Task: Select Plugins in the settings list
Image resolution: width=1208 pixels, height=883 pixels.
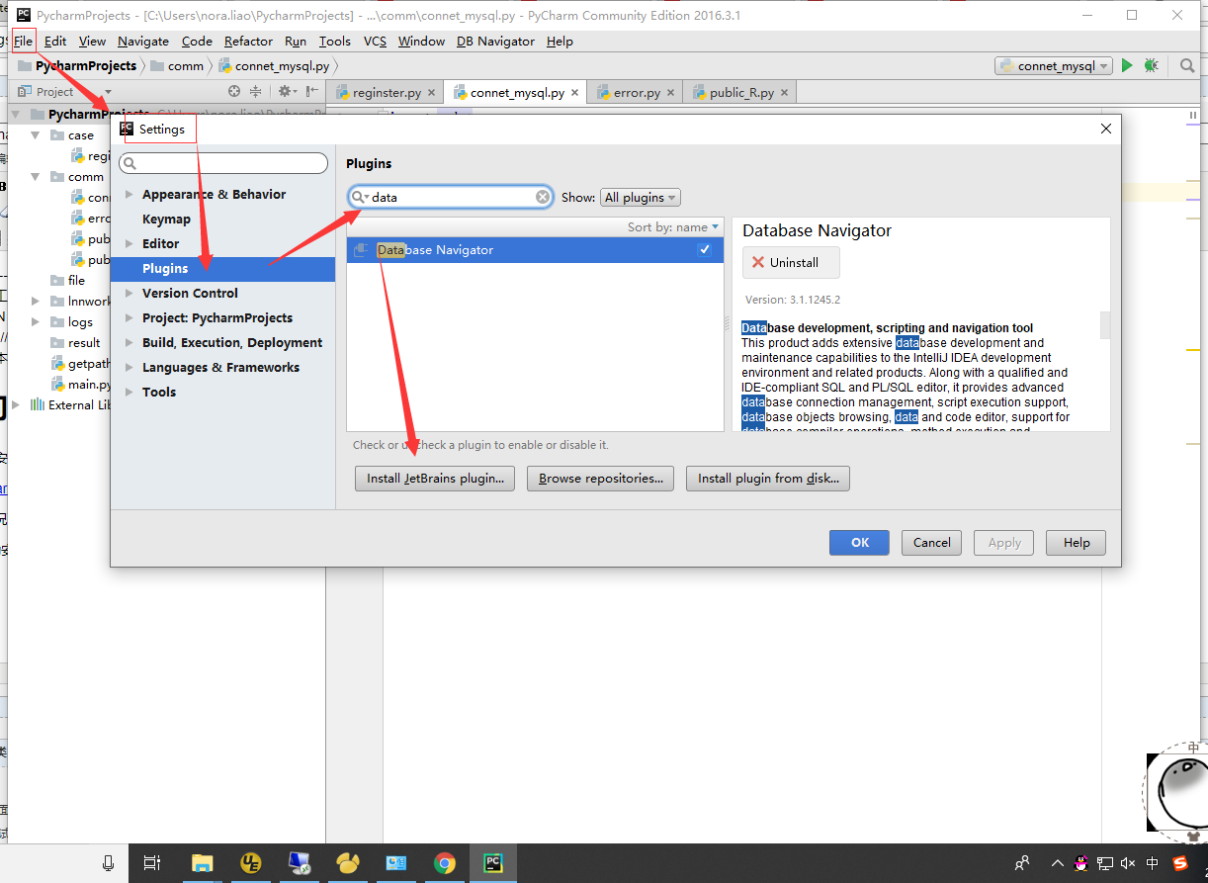Action: 222,268
